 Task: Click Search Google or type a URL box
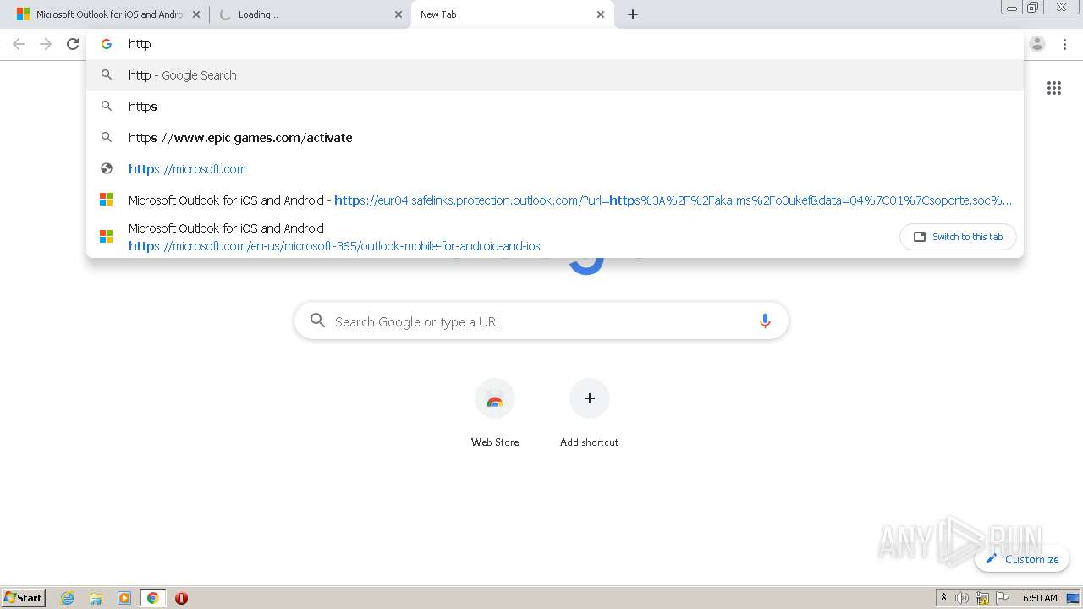click(x=541, y=321)
